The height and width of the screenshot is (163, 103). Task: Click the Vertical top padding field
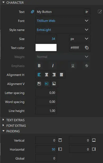coord(46,140)
